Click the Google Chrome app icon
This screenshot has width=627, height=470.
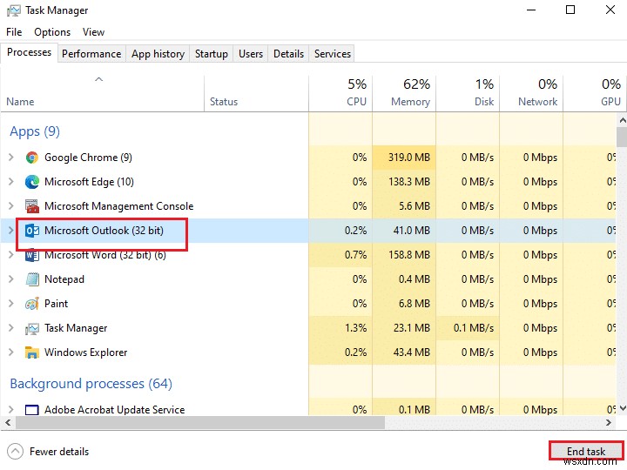click(32, 158)
